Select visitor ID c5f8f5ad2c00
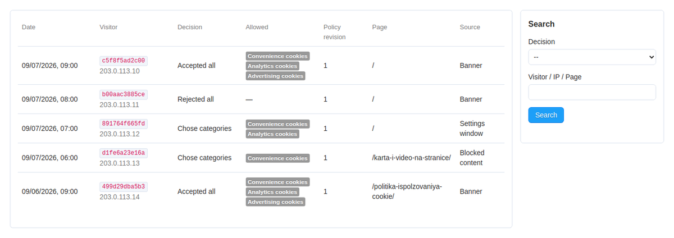The height and width of the screenshot is (238, 674). click(124, 61)
